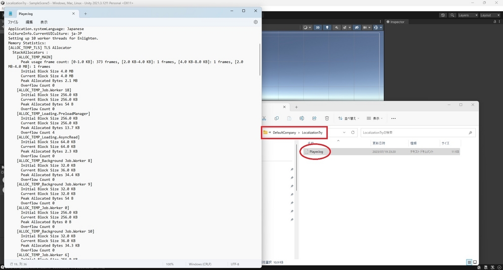Image resolution: width=503 pixels, height=270 pixels.
Task: Open the search tool in Unity's toolbar
Action: (x=452, y=15)
